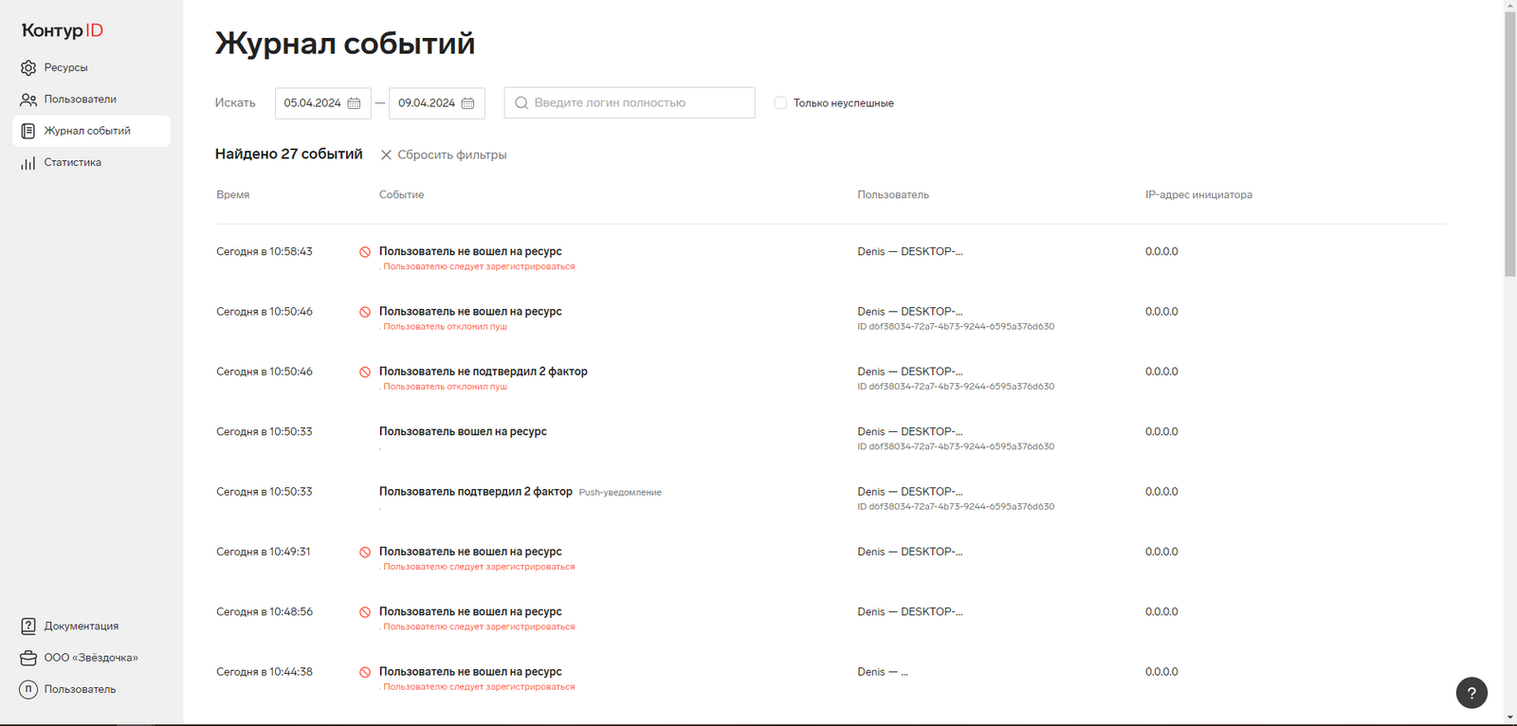Click the time Сегодня в 10:58:43
The image size is (1517, 726).
point(264,251)
